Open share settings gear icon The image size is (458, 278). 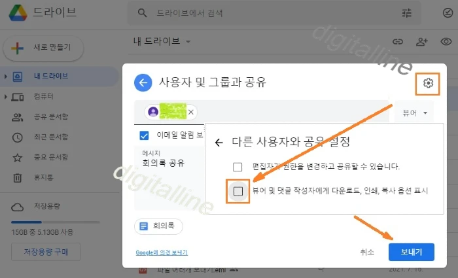pos(428,83)
